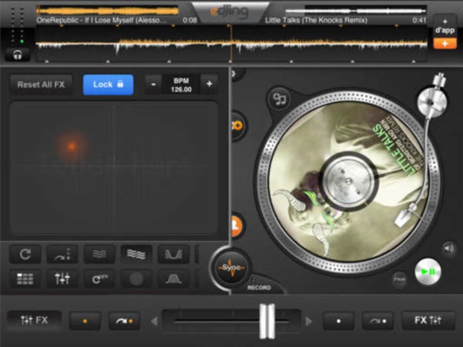
Task: Click the orange plus d'app button
Action: (x=445, y=44)
